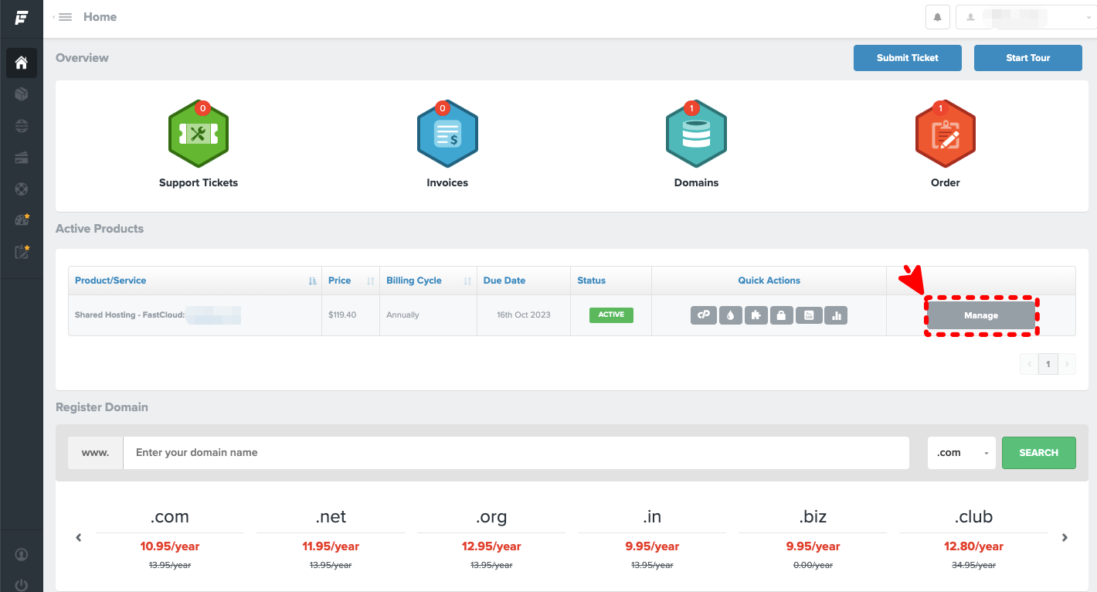Open the .com TLD dropdown
Viewport: 1097px width, 592px height.
(x=962, y=453)
